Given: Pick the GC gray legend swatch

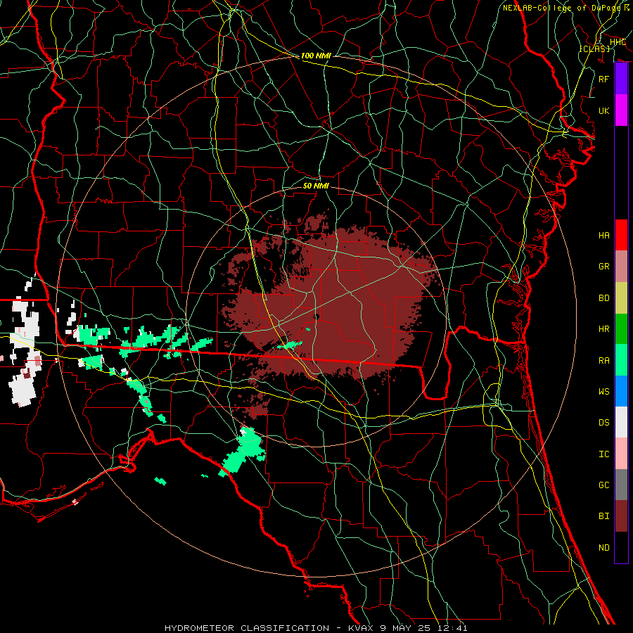Looking at the screenshot, I should pos(621,485).
